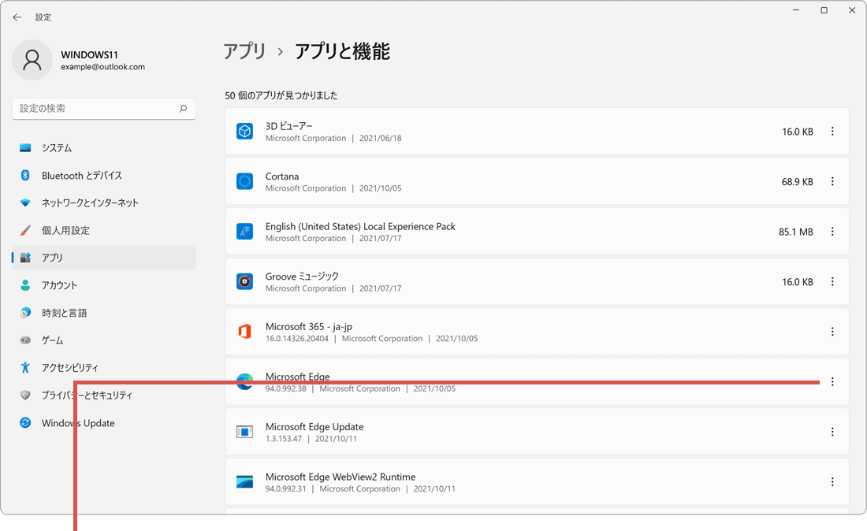This screenshot has width=867, height=531.
Task: Go back using the arrow button
Action: click(x=17, y=17)
